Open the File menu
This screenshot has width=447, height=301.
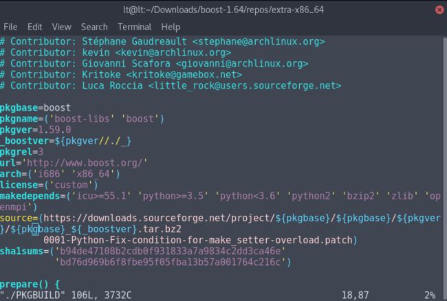[10, 27]
